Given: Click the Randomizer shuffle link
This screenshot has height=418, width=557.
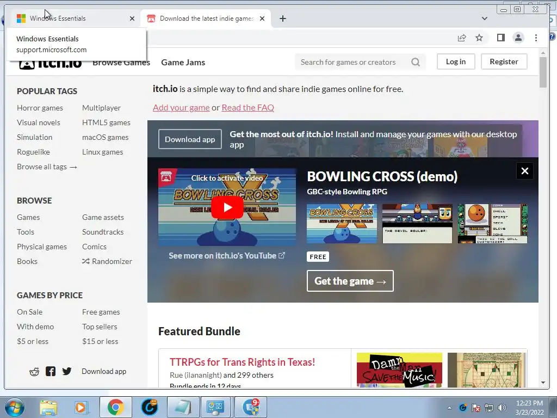Looking at the screenshot, I should [107, 261].
